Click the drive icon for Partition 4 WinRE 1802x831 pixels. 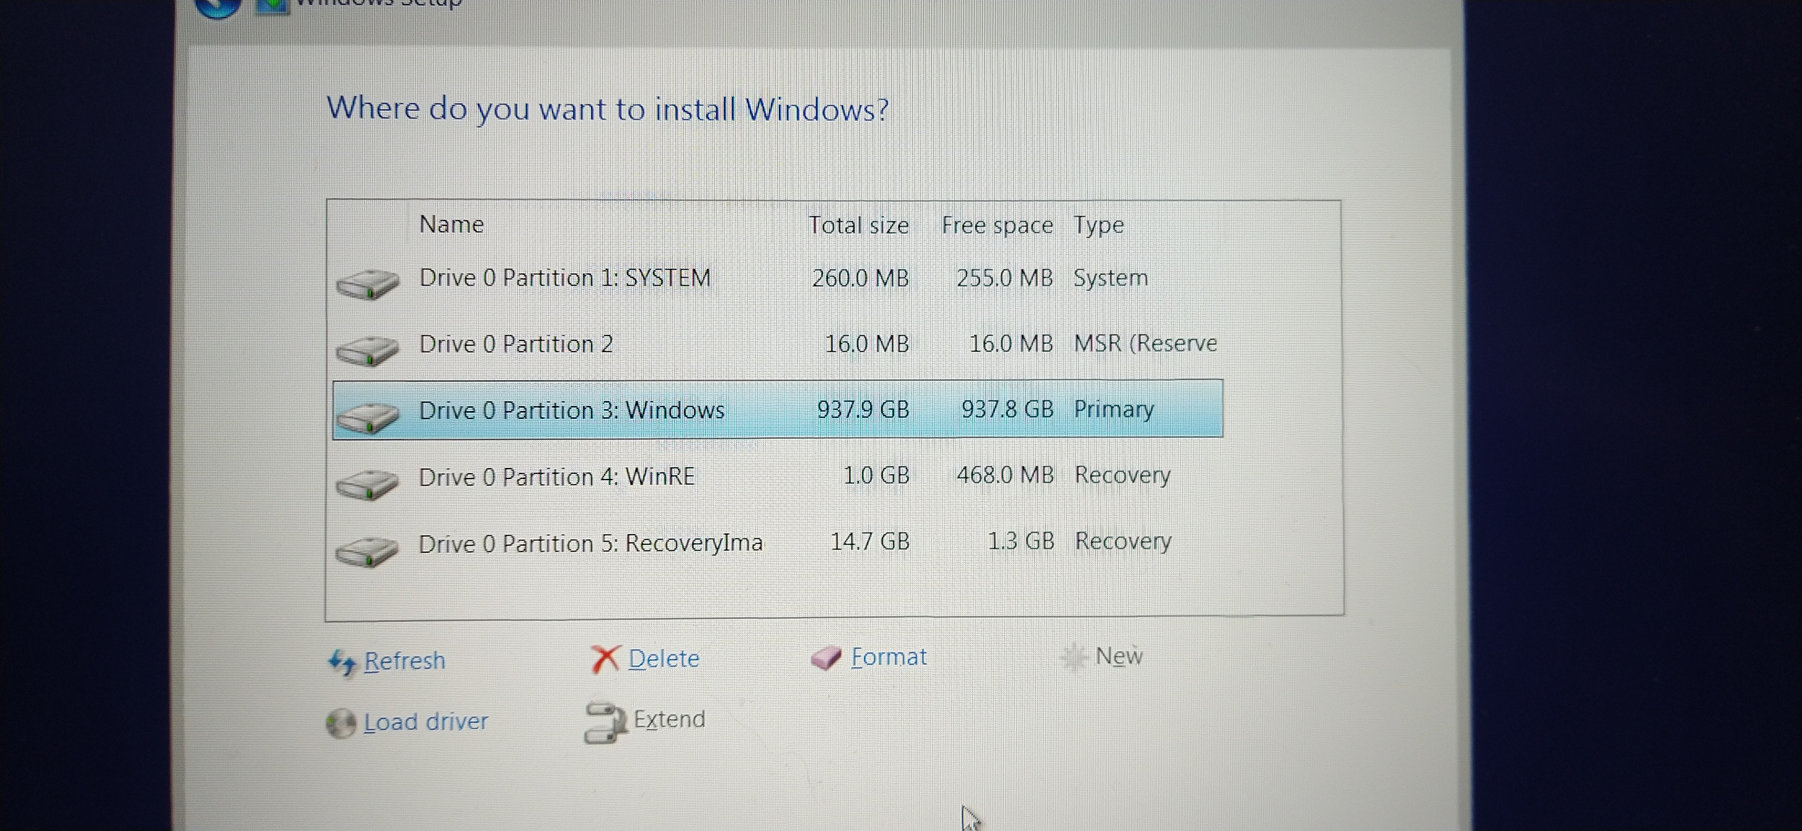tap(367, 483)
